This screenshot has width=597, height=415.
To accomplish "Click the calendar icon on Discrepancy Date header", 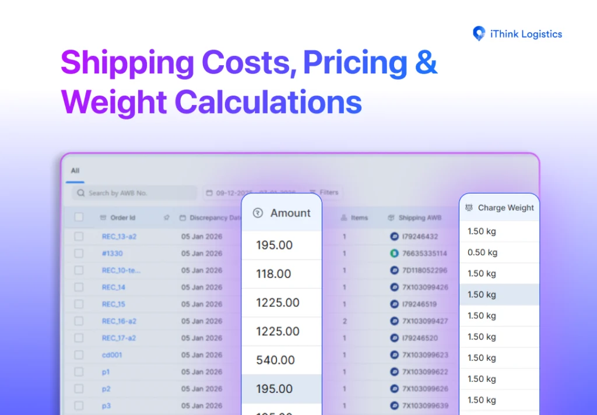I will (x=184, y=217).
